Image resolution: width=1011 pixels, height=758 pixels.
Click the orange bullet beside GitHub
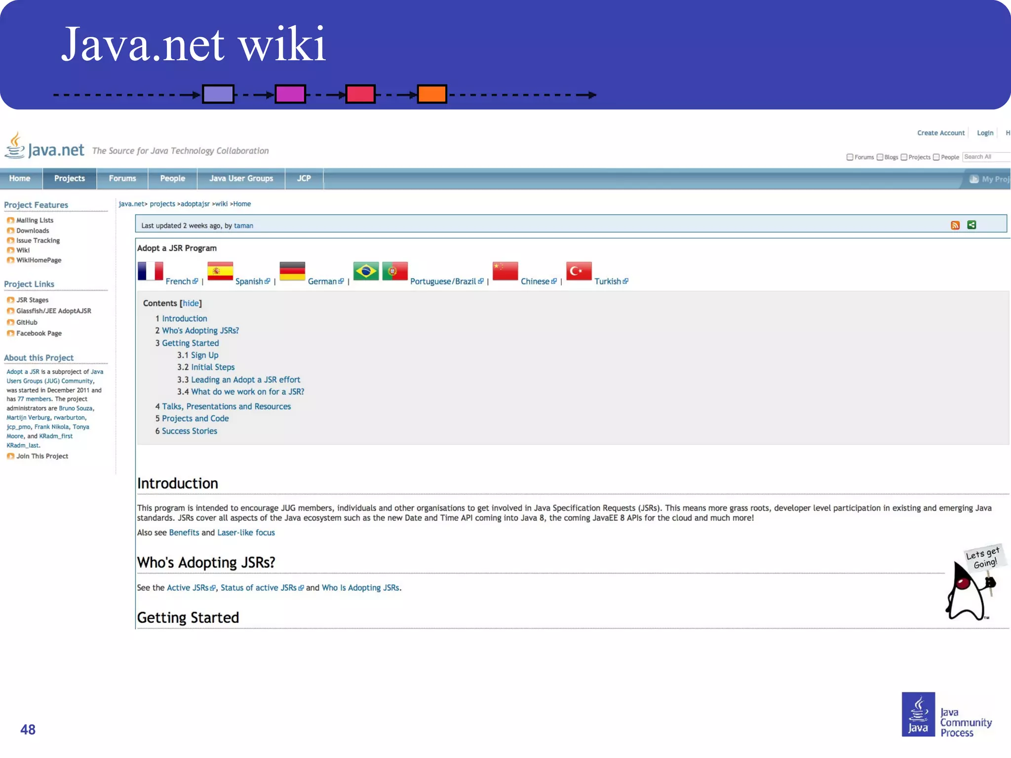point(10,322)
